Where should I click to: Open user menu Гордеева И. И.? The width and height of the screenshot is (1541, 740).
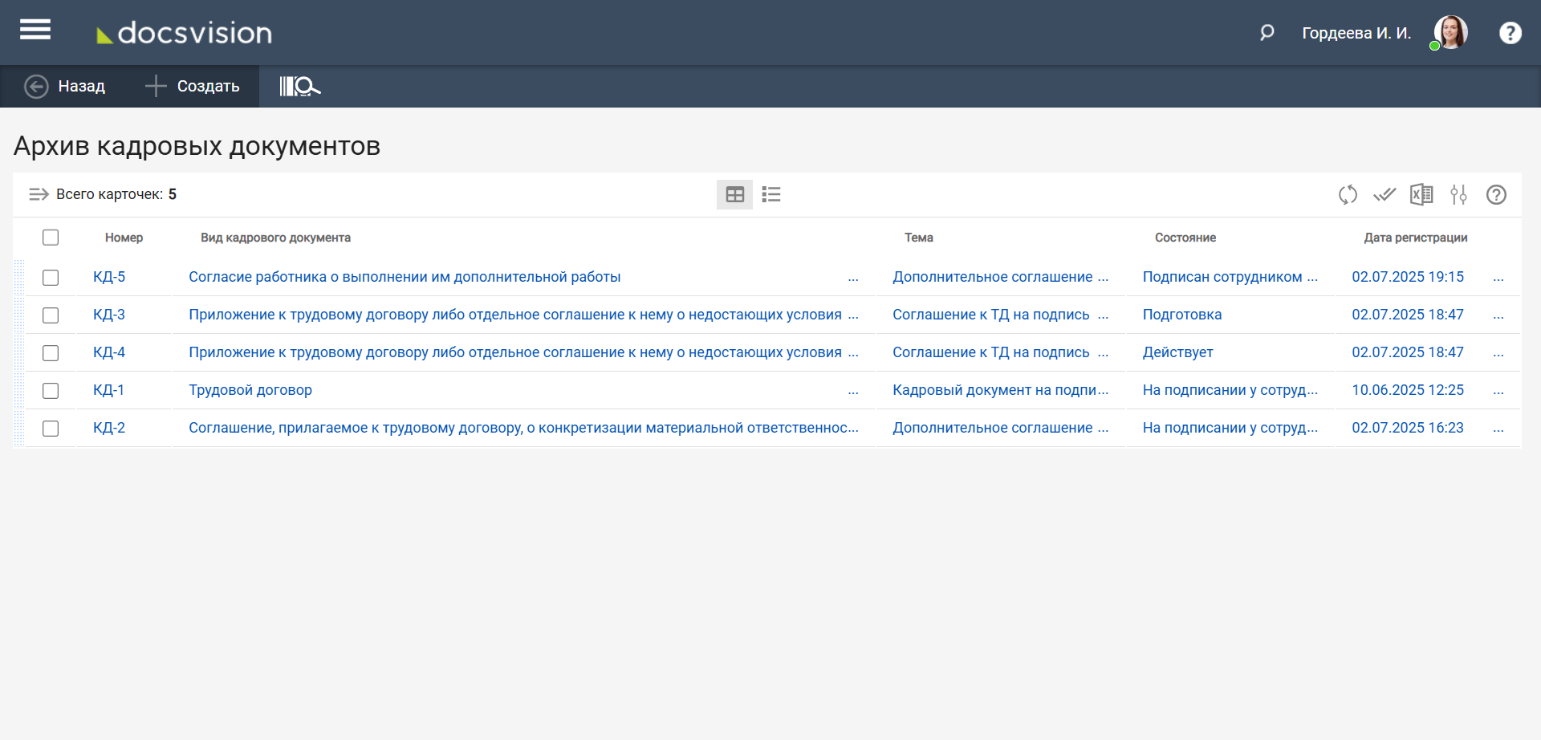click(1356, 33)
